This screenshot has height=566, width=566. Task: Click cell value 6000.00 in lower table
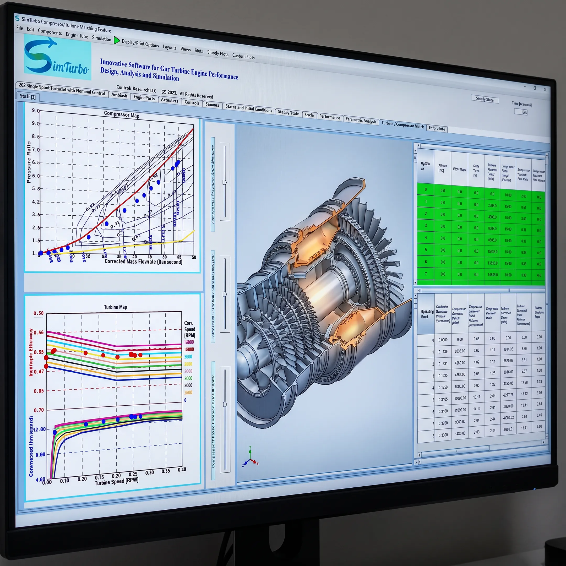coord(460,387)
